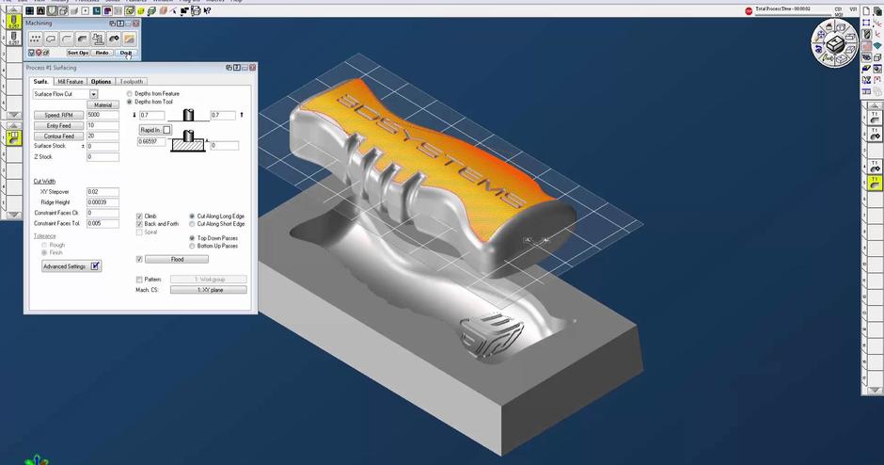Viewport: 884px width, 465px height.
Task: Click the operation list scroll-down arrow
Action: (875, 390)
